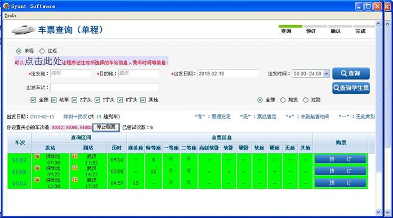The width and height of the screenshot is (393, 218).
Task: Click the high-speed train logo icon
Action: click(24, 30)
